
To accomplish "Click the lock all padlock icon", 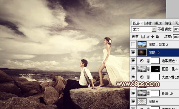I will pos(157,37).
